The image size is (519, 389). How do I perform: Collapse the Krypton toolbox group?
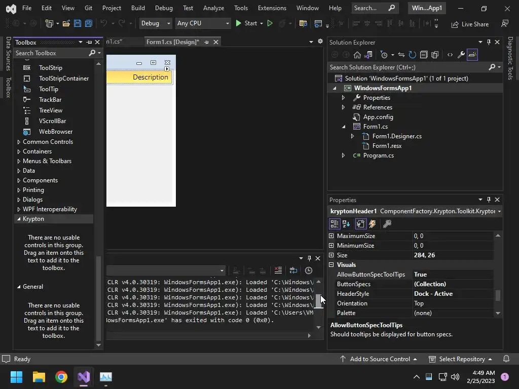pos(19,219)
